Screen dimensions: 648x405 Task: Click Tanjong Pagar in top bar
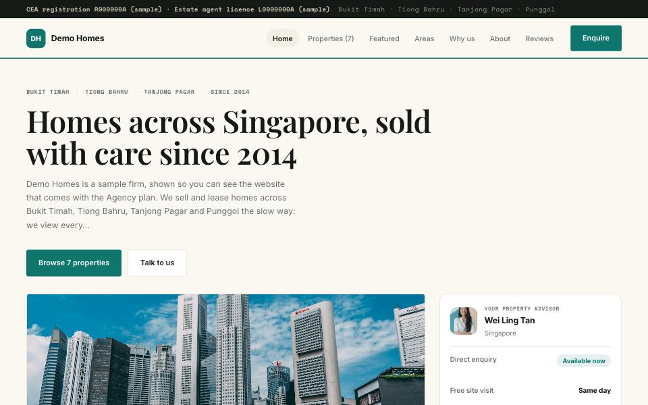[x=485, y=9]
